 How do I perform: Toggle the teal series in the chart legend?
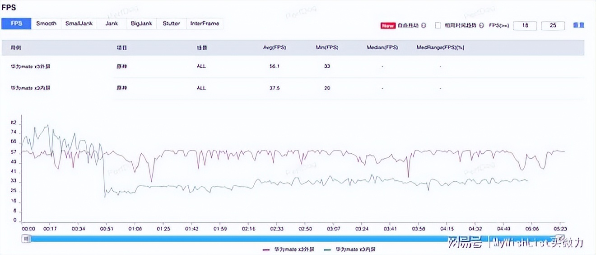pyautogui.click(x=350, y=249)
